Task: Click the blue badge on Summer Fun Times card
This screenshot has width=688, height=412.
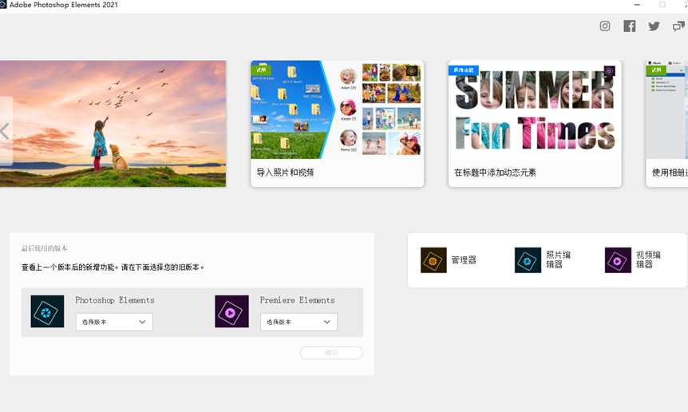Action: pyautogui.click(x=464, y=69)
